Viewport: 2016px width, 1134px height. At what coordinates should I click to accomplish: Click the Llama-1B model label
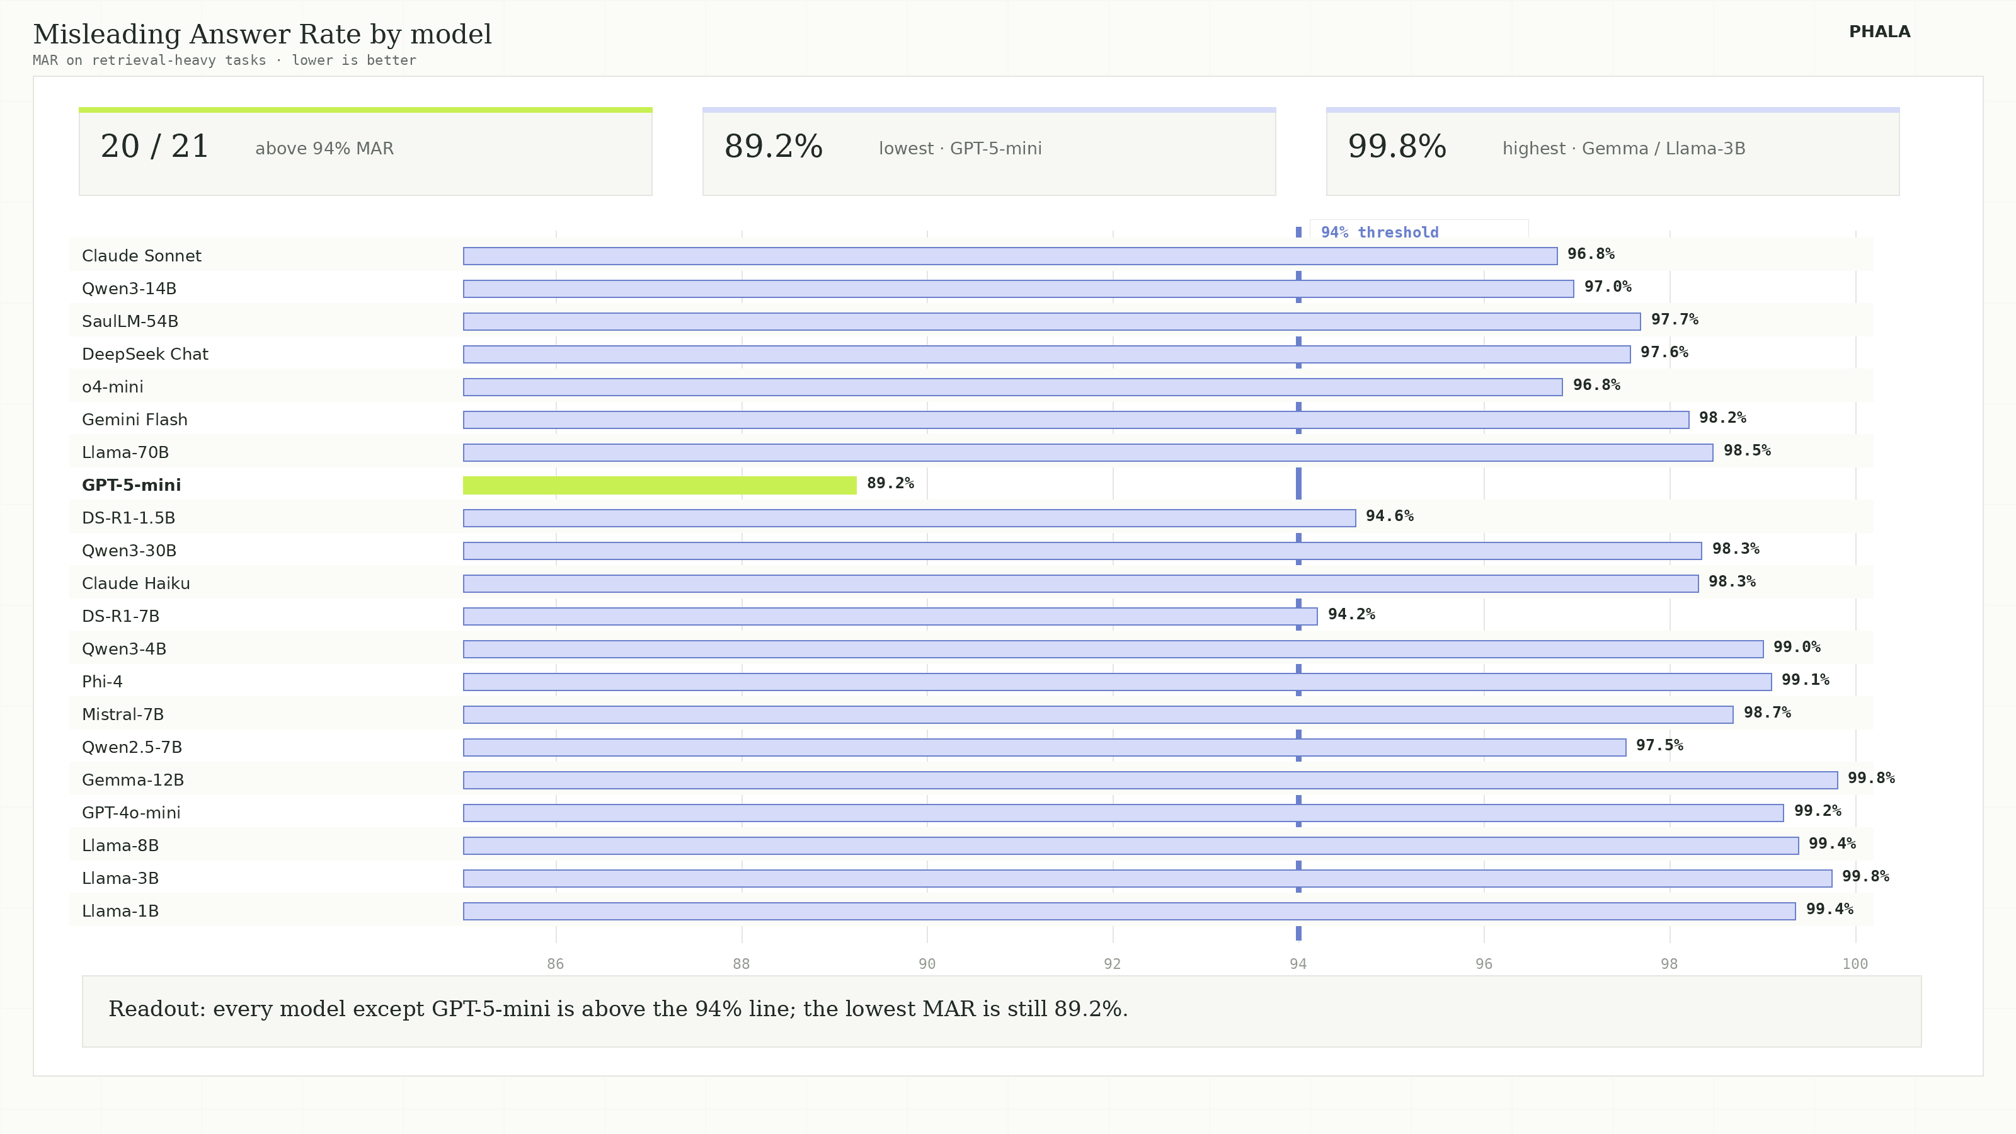(x=120, y=912)
